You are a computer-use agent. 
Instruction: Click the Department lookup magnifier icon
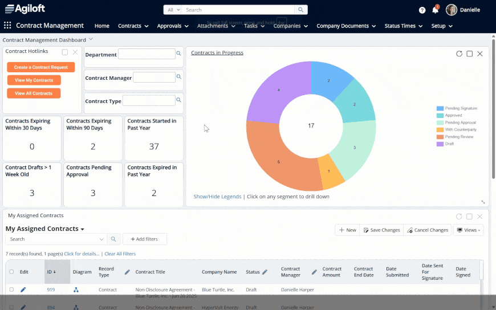[x=178, y=54]
